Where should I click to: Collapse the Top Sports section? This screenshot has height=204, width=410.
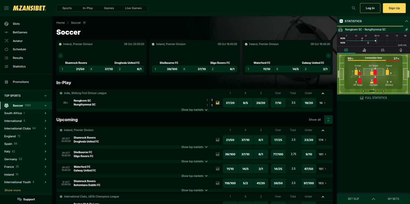tap(45, 96)
